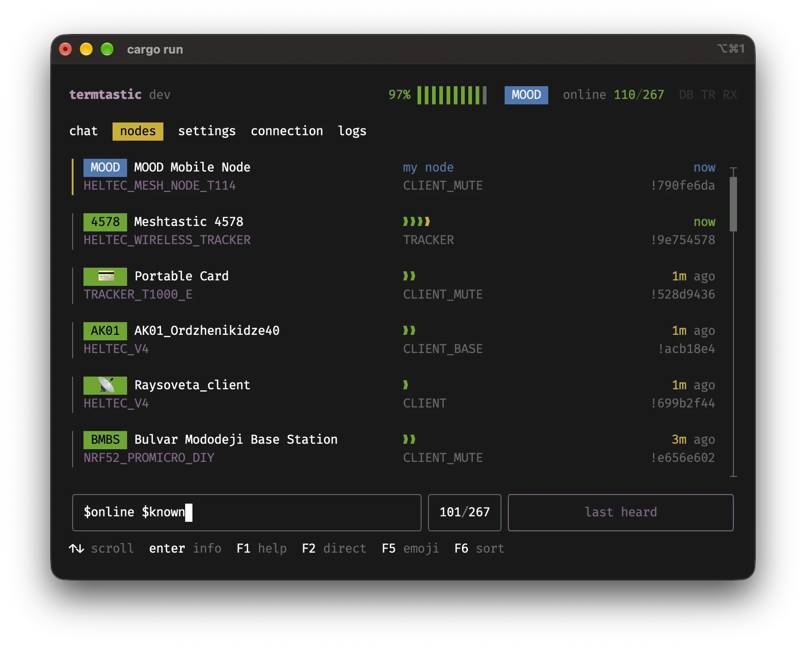Click the BMBS node badge
Image resolution: width=806 pixels, height=647 pixels.
coord(105,440)
